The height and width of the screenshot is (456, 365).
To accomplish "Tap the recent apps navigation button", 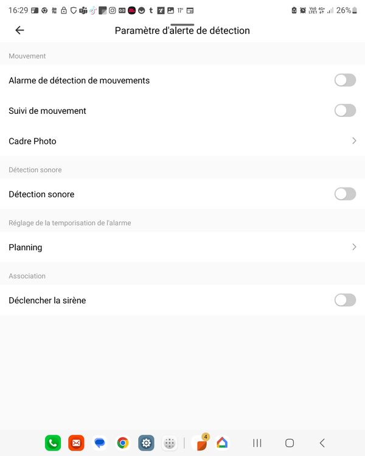I will 257,443.
